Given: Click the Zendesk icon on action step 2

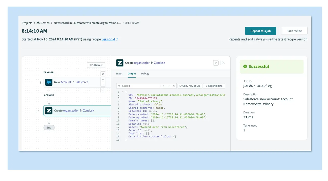Looking at the screenshot, I should pyautogui.click(x=49, y=110).
